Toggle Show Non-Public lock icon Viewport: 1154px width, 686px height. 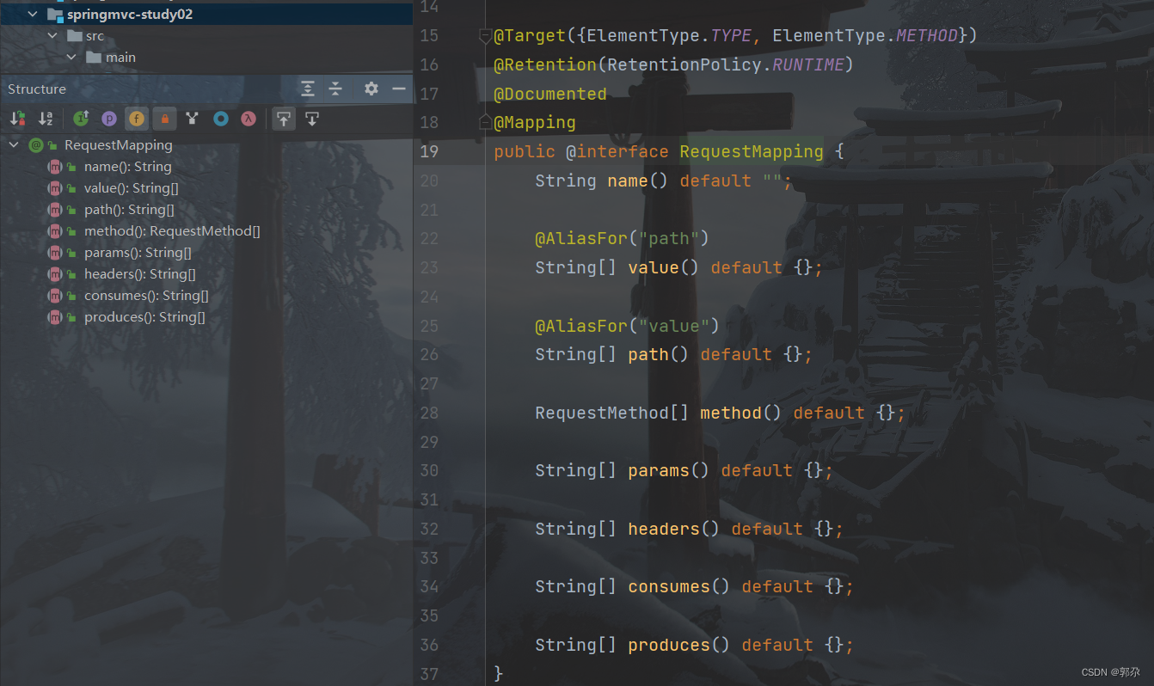[x=164, y=119]
